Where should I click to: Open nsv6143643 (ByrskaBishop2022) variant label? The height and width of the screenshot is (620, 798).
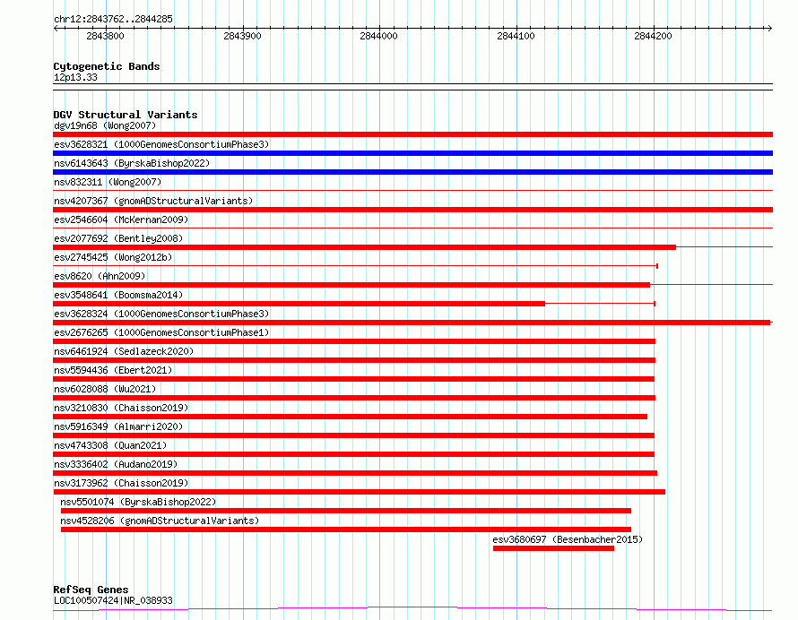point(132,163)
